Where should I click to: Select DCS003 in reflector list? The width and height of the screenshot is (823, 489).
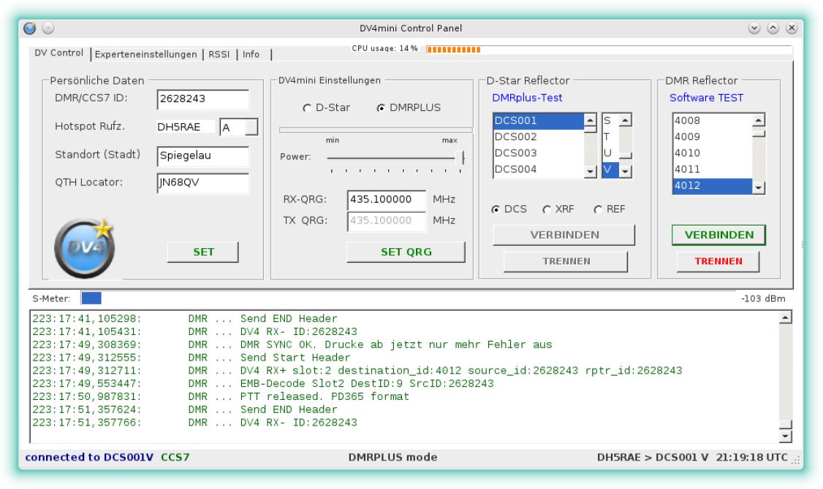(539, 153)
